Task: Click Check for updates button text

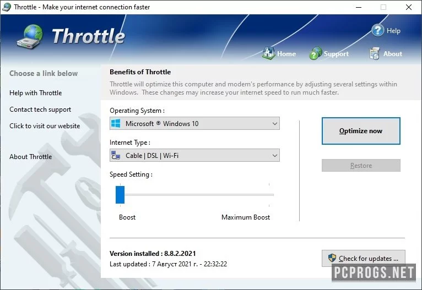Action: pos(368,258)
